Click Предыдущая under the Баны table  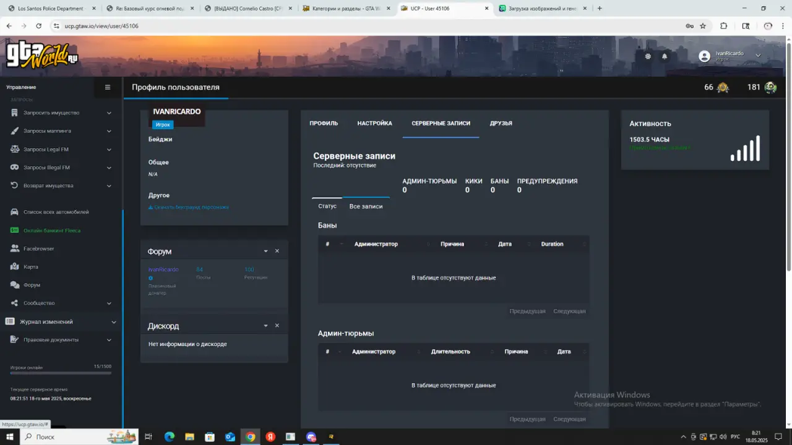pyautogui.click(x=527, y=311)
